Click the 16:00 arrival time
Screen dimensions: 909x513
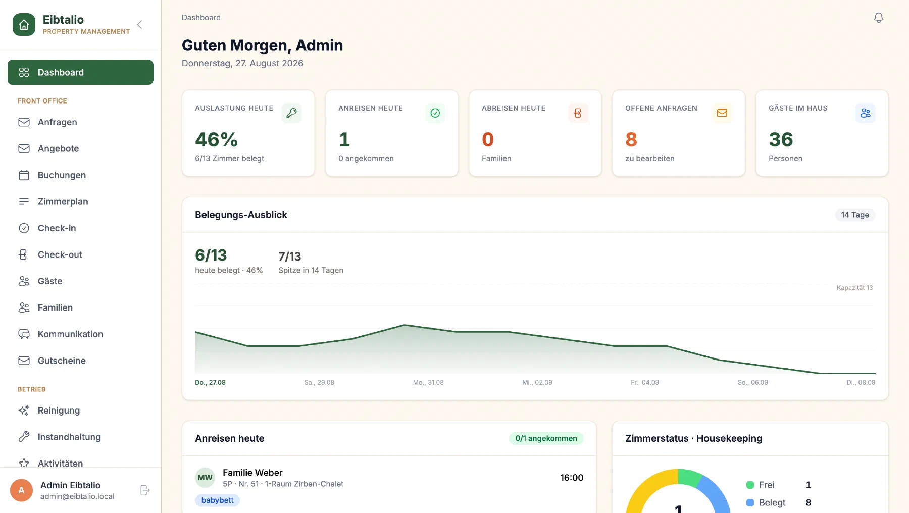(x=572, y=478)
